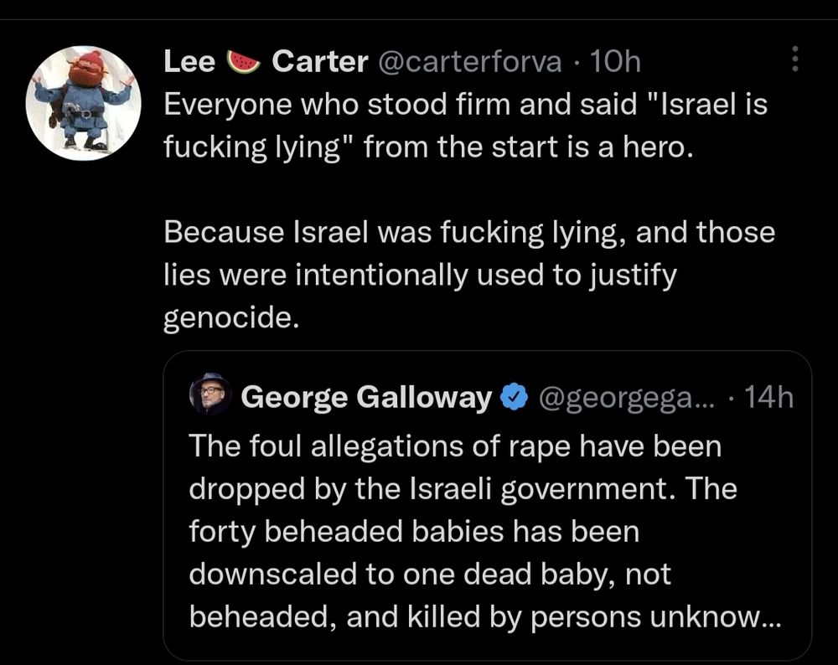The image size is (838, 665).
Task: Open quoted tweet at 'The foul allegations'
Action: click(455, 446)
